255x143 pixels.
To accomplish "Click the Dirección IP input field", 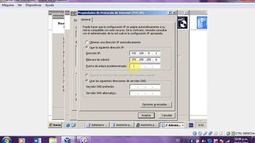I will pyautogui.click(x=145, y=53).
